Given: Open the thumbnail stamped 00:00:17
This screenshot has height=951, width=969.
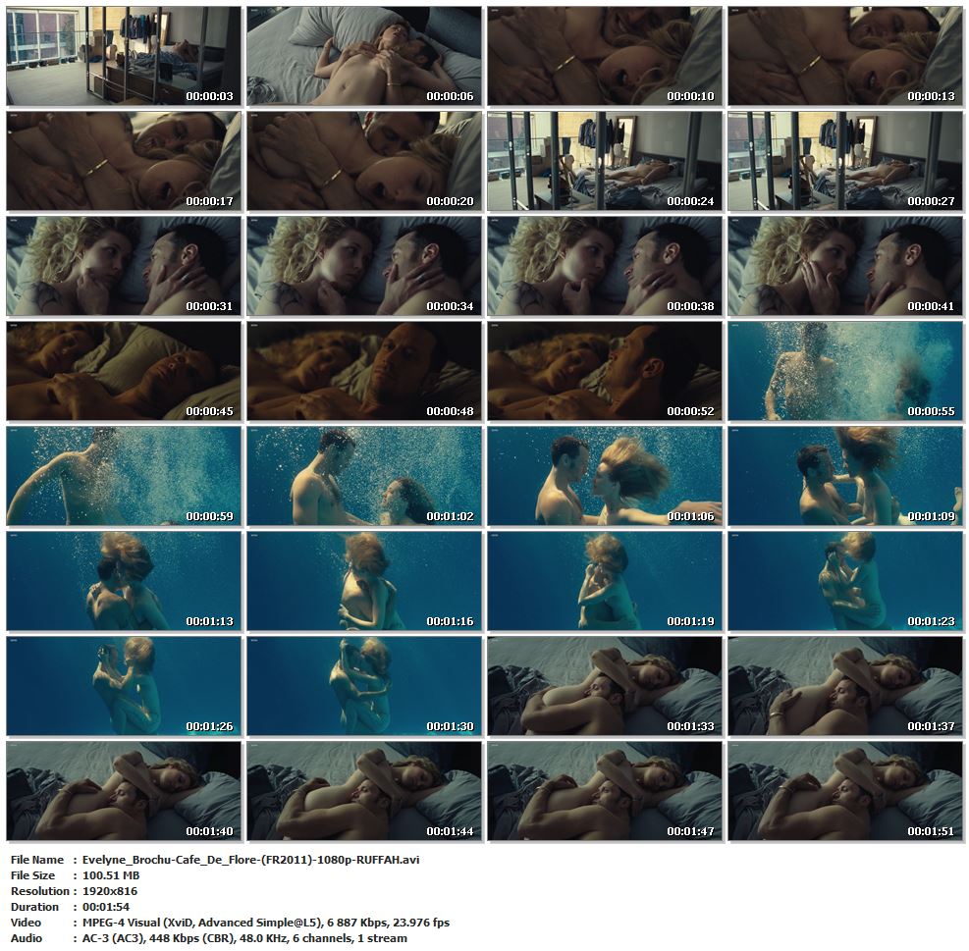Looking at the screenshot, I should (x=124, y=161).
